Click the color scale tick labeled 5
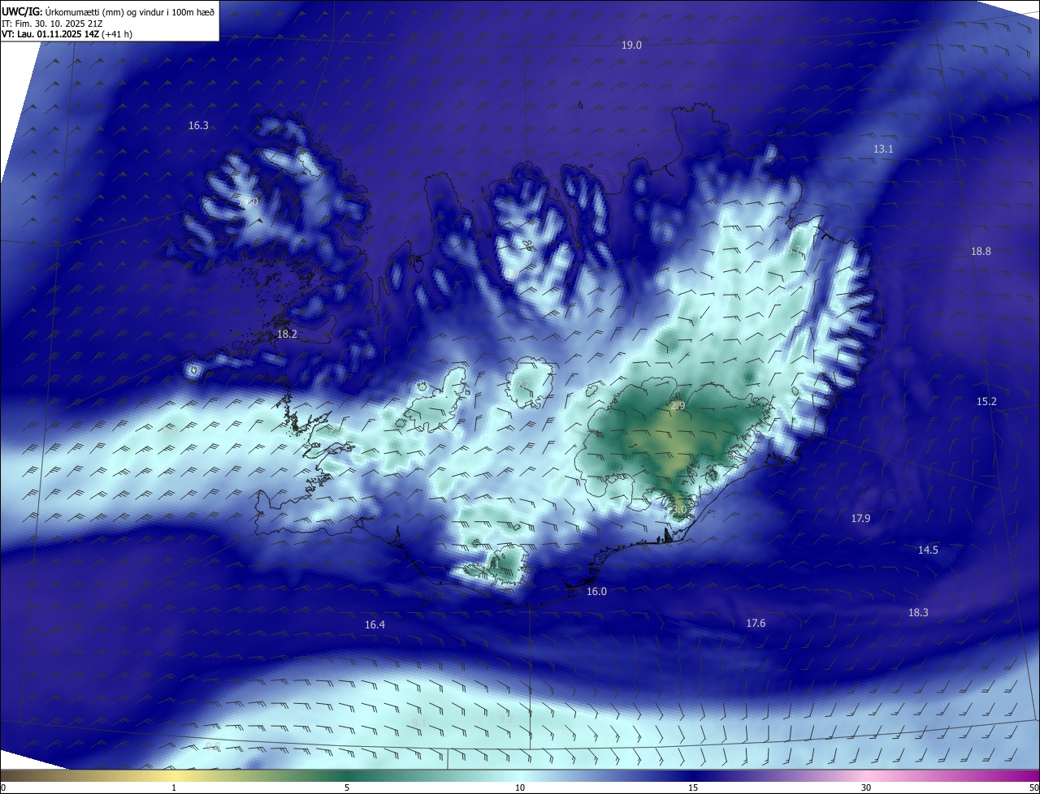 pos(347,788)
